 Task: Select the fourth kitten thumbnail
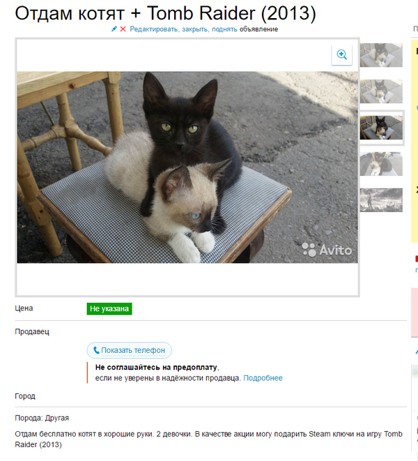tap(381, 164)
